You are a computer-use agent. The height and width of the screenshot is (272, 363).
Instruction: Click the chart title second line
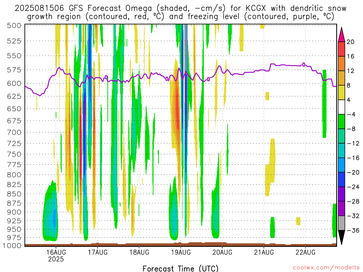click(180, 17)
